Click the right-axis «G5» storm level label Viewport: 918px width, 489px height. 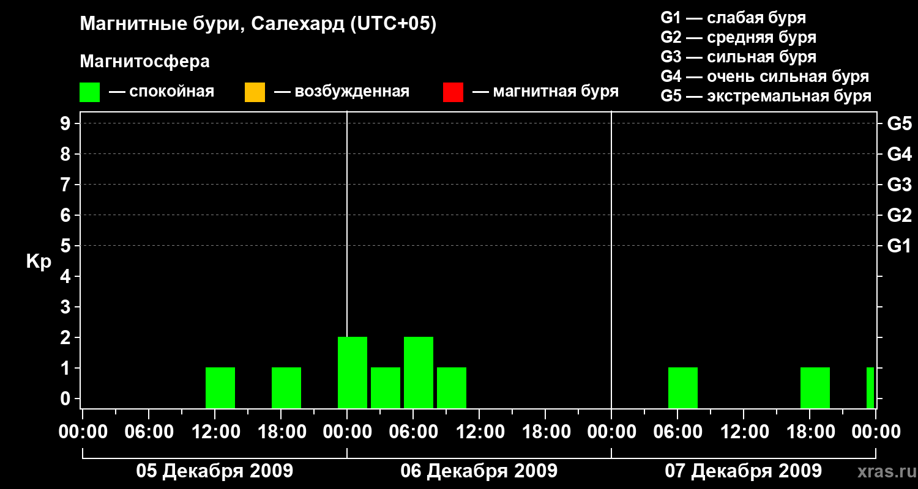pyautogui.click(x=900, y=123)
